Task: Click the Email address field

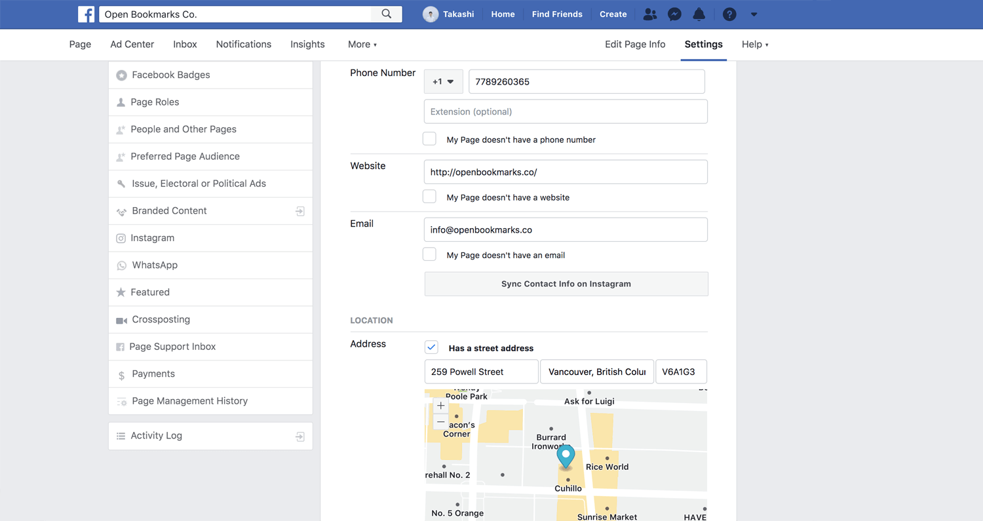Action: click(566, 229)
